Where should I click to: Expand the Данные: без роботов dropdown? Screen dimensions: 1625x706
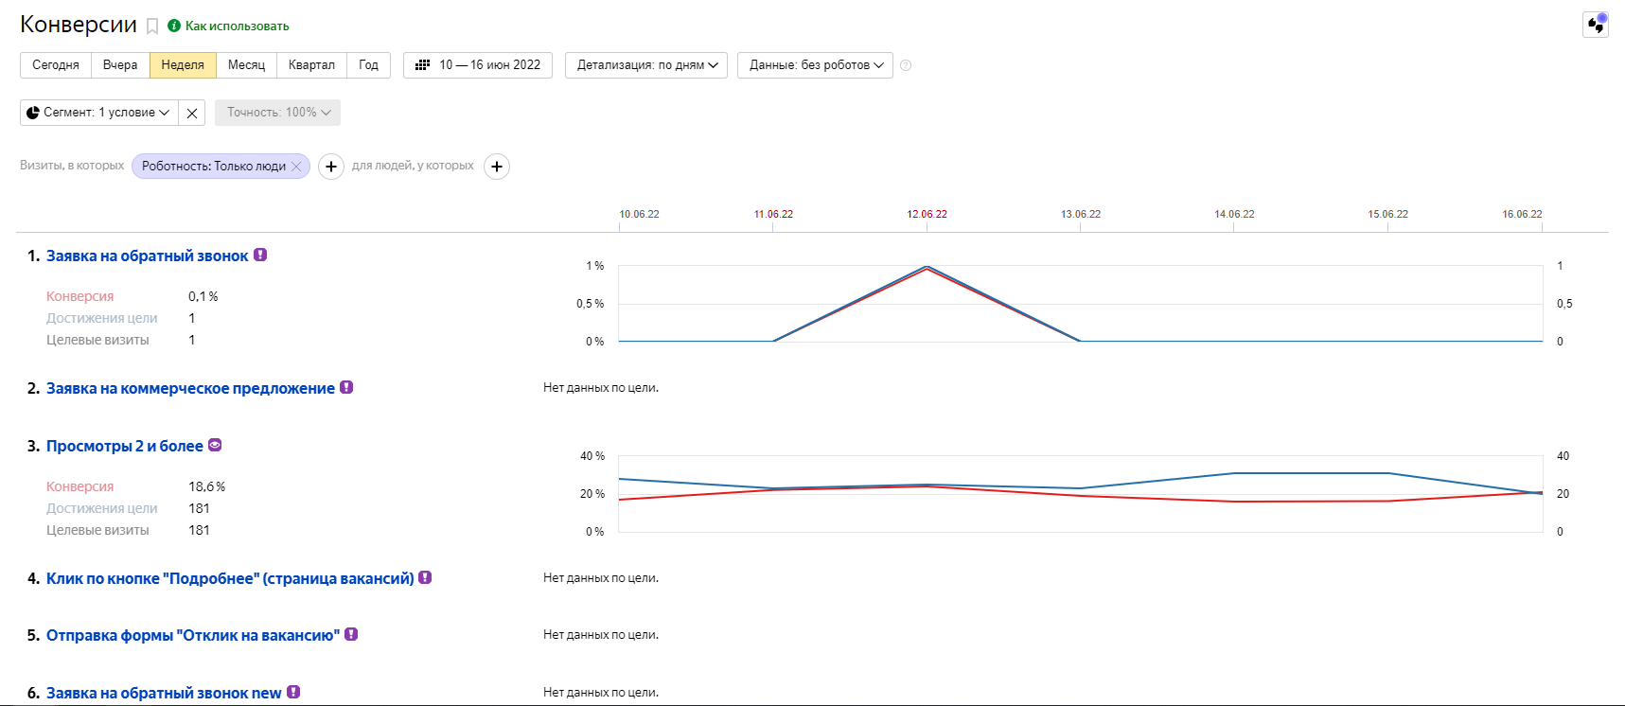(x=815, y=65)
